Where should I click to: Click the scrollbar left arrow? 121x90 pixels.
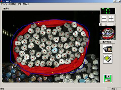coord(100,24)
